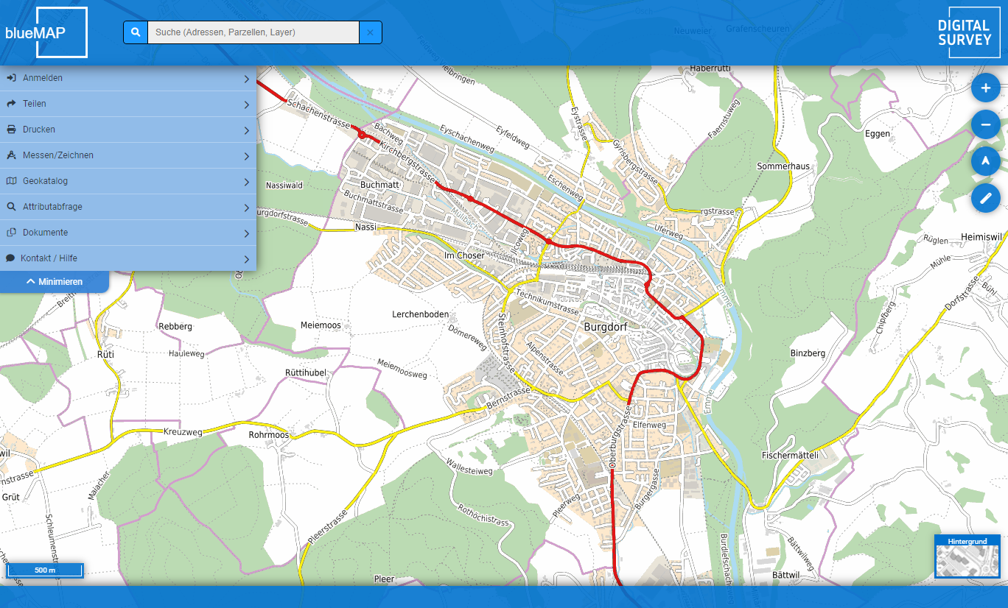Expand the Attributabfrage chevron arrow
The image size is (1008, 608).
tap(246, 208)
